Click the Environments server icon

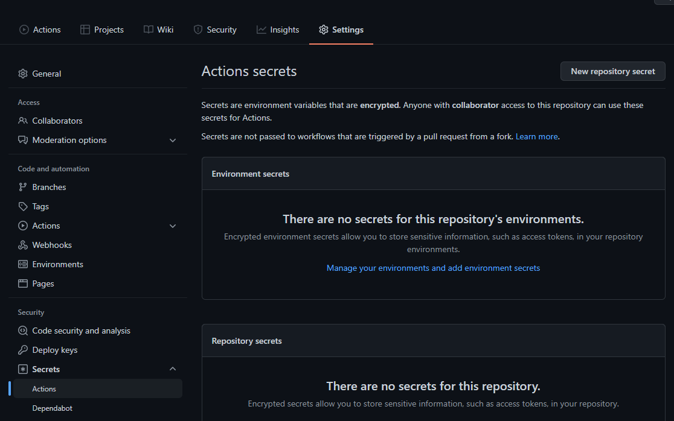pyautogui.click(x=23, y=264)
